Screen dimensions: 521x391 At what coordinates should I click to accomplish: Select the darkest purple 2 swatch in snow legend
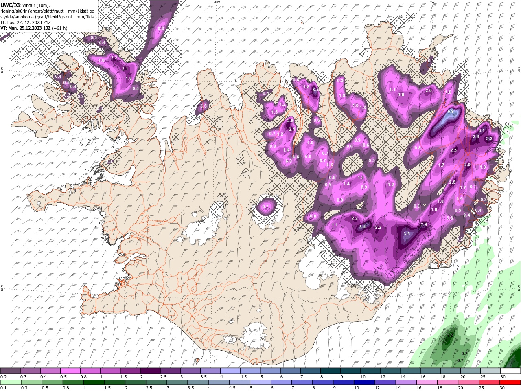point(150,371)
